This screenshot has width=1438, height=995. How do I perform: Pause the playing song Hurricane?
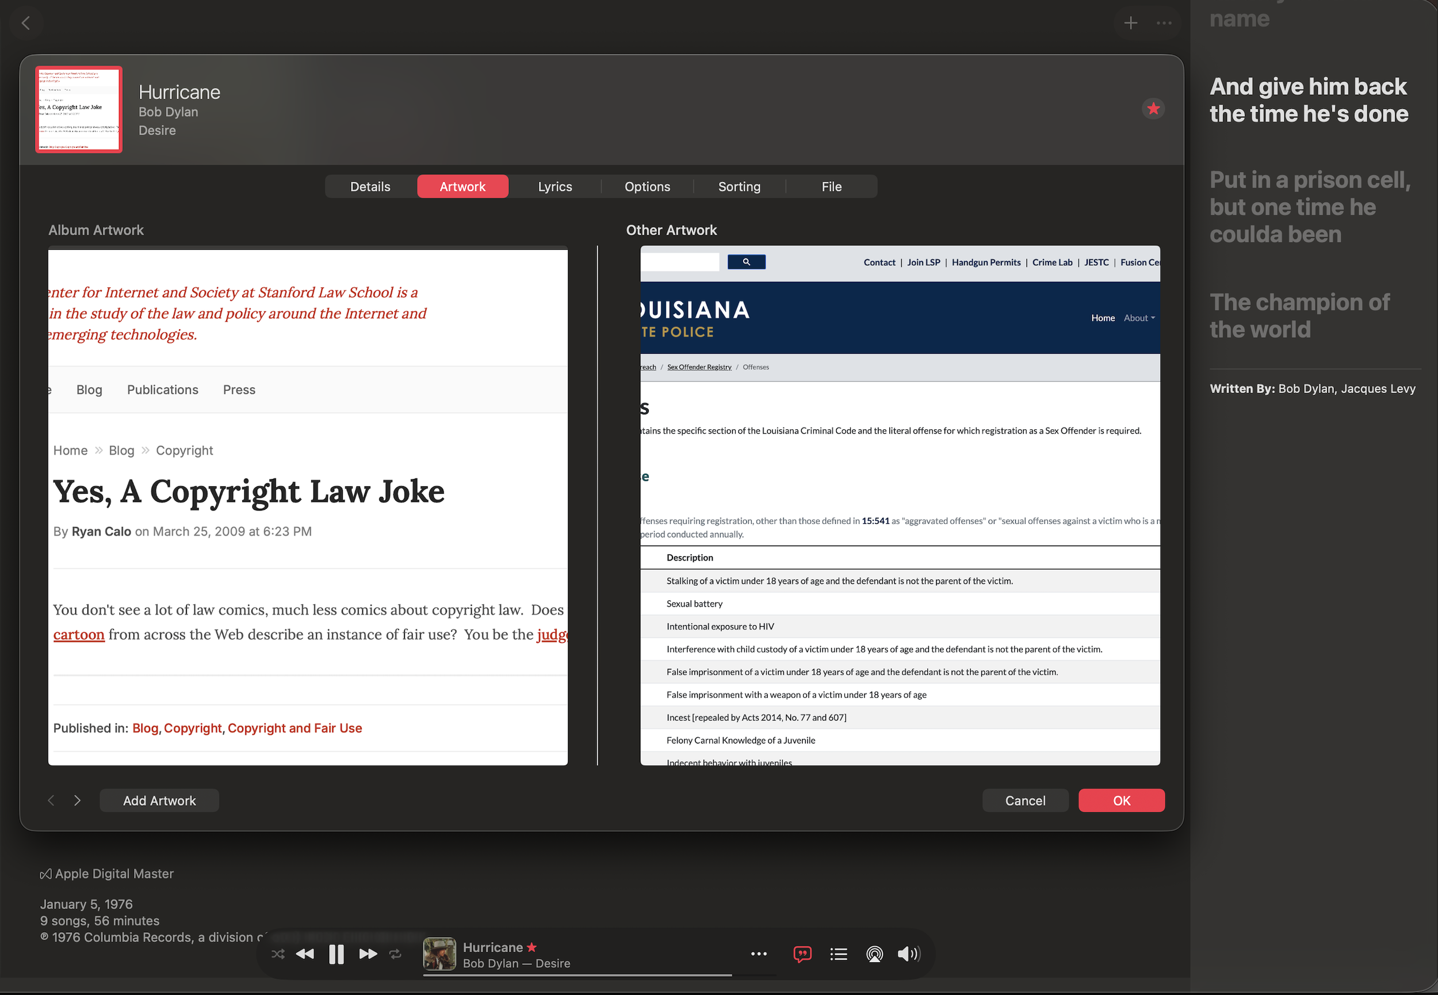point(336,954)
